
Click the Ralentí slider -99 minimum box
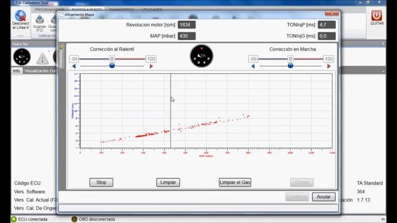pyautogui.click(x=74, y=59)
